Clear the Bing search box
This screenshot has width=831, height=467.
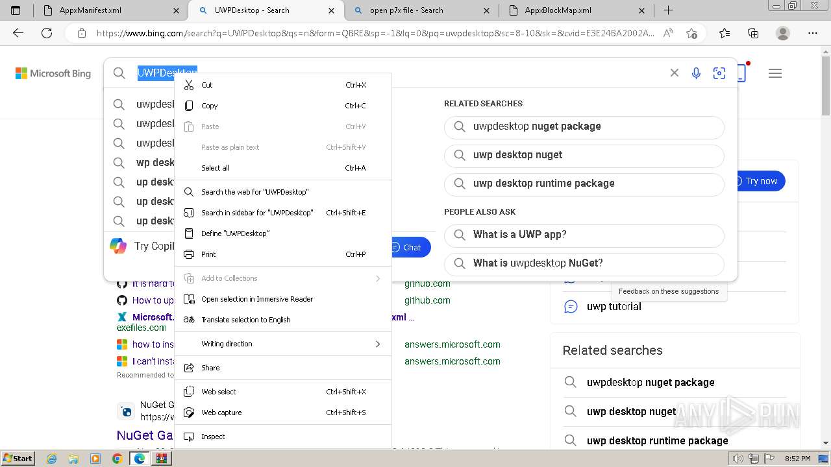(x=675, y=73)
